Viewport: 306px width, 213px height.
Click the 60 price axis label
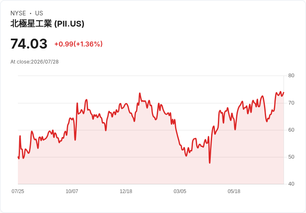pyautogui.click(x=291, y=130)
